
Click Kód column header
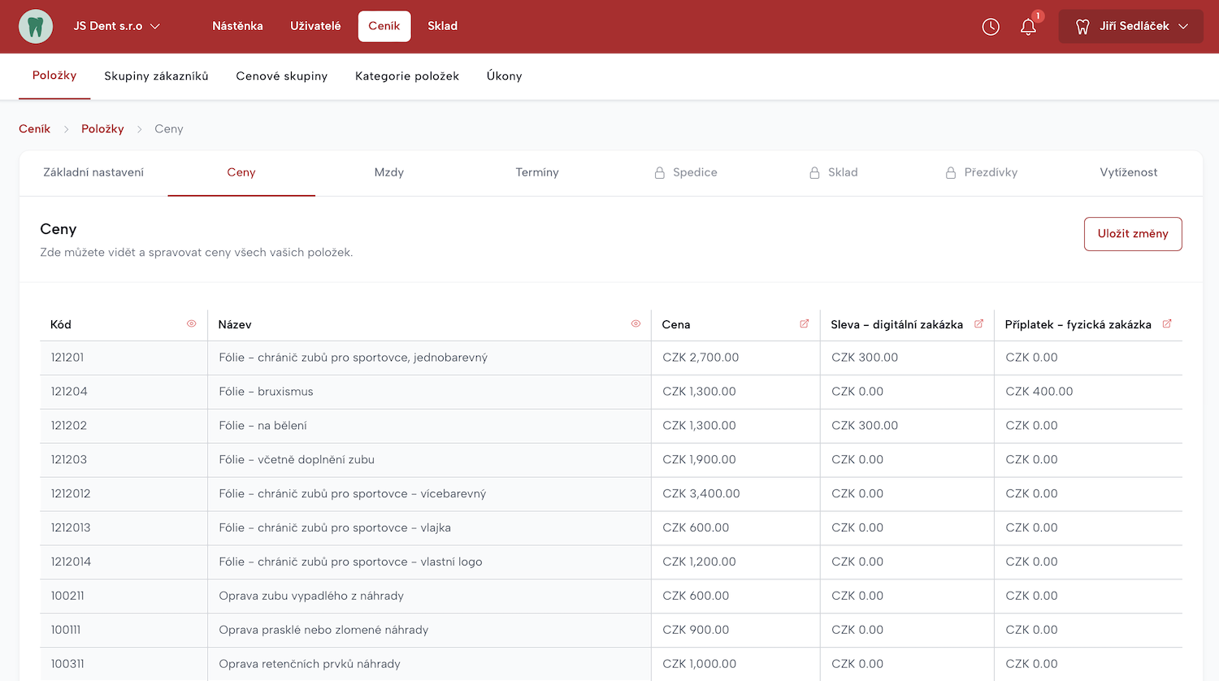tap(61, 324)
